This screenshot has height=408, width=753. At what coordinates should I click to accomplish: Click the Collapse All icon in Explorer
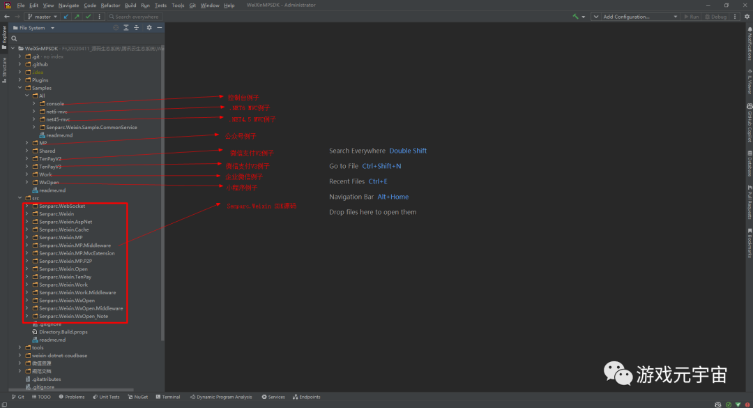point(137,28)
